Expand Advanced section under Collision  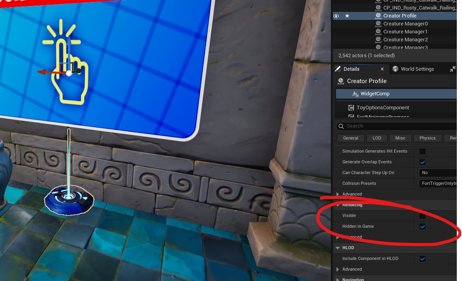[x=338, y=194]
